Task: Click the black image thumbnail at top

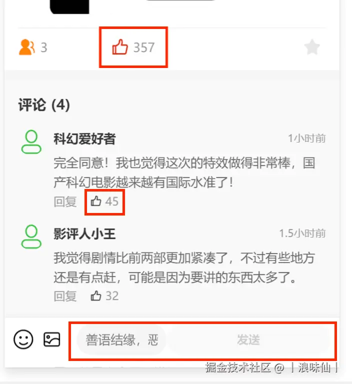Action: [69, 6]
